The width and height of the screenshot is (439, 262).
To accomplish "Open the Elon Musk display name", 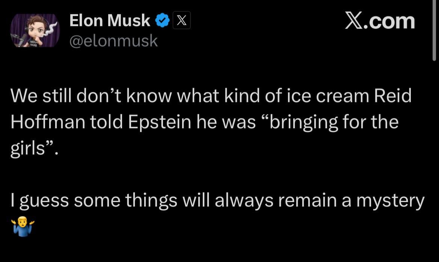I will [x=110, y=21].
